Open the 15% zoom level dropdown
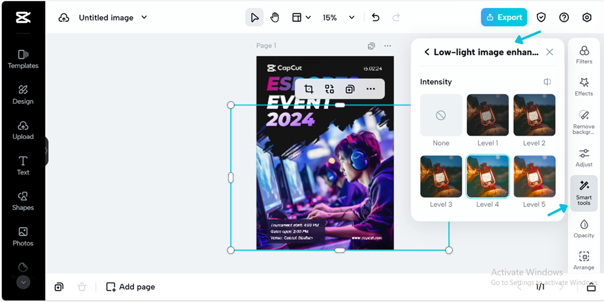The image size is (604, 302). pos(339,18)
